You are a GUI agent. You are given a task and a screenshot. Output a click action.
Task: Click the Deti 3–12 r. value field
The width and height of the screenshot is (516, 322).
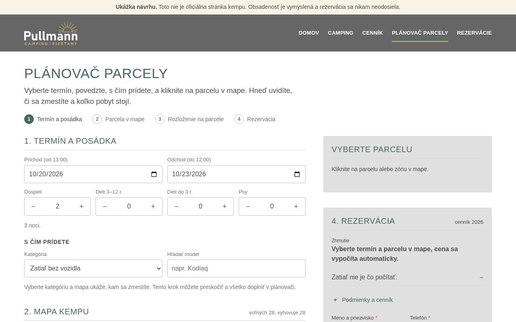tap(129, 206)
